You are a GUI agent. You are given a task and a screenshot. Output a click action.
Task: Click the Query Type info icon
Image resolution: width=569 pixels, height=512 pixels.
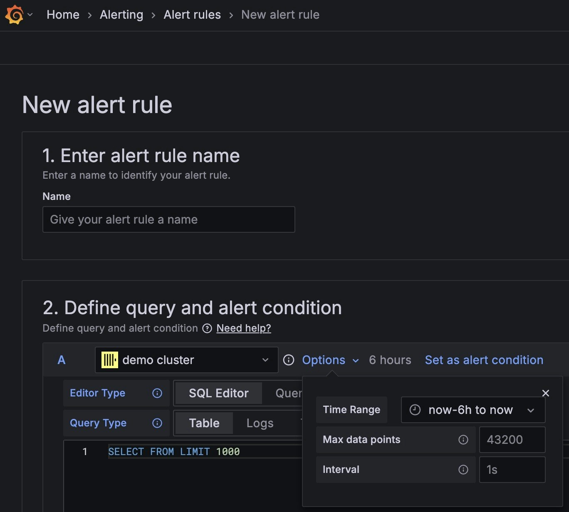click(x=157, y=423)
